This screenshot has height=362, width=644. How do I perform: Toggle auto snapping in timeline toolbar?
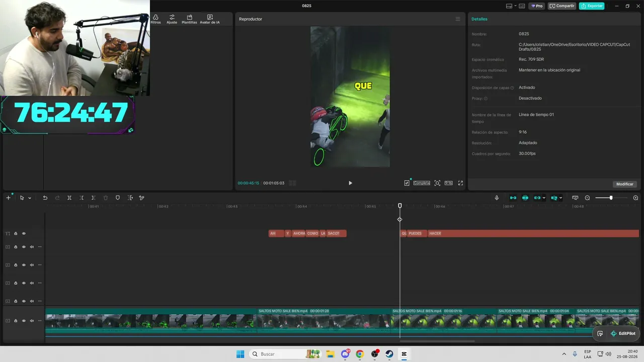tap(525, 198)
